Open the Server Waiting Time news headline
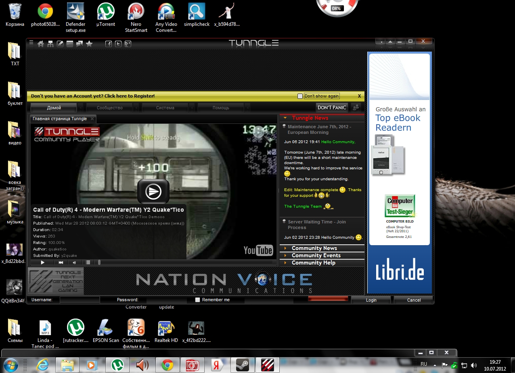This screenshot has width=515, height=373. (316, 225)
